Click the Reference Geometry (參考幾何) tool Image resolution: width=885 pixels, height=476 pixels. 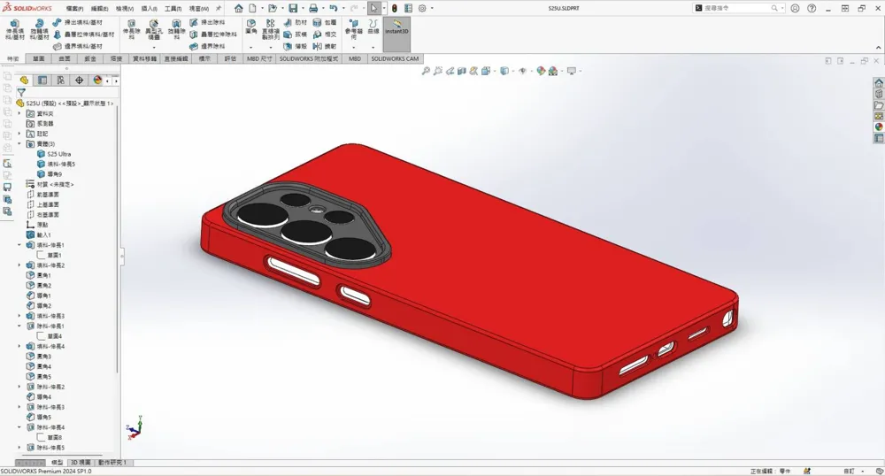[x=353, y=29]
